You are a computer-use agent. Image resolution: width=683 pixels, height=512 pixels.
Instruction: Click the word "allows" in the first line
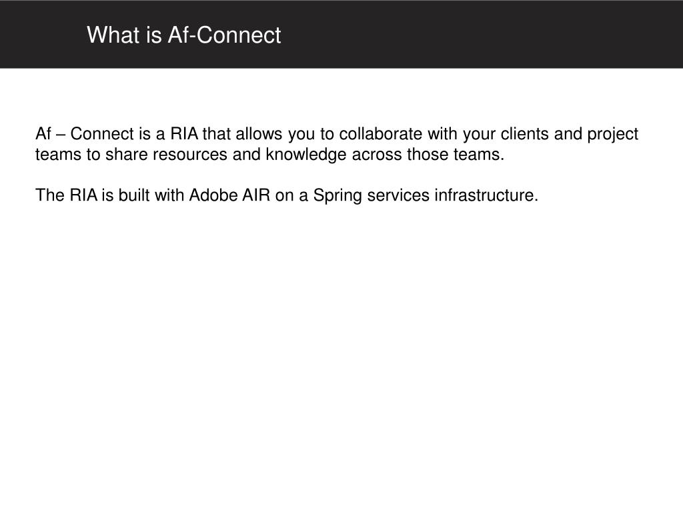pyautogui.click(x=259, y=133)
